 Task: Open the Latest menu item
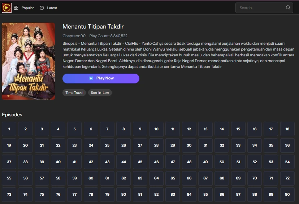click(52, 8)
